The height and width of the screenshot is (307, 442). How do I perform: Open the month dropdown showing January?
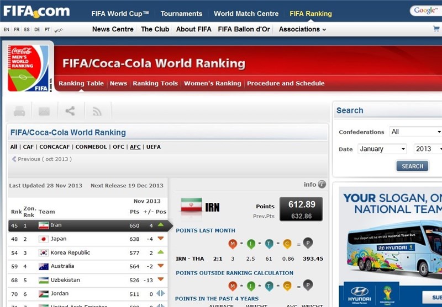pos(381,149)
